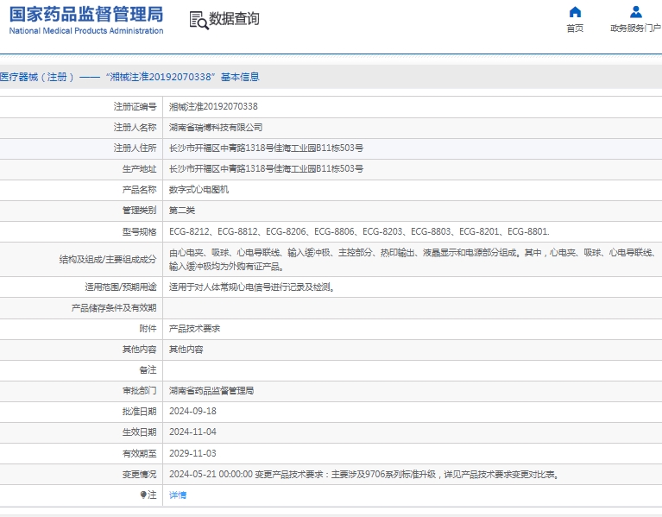Screen dimensions: 662x517
Task: Click the 变更情况 change description text
Action: pos(364,475)
